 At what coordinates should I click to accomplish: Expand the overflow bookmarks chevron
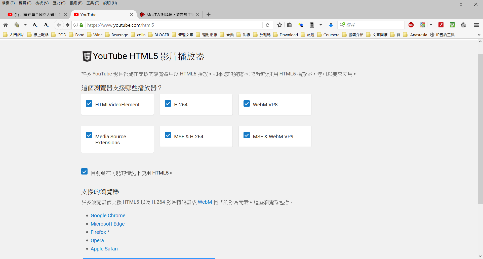479,35
